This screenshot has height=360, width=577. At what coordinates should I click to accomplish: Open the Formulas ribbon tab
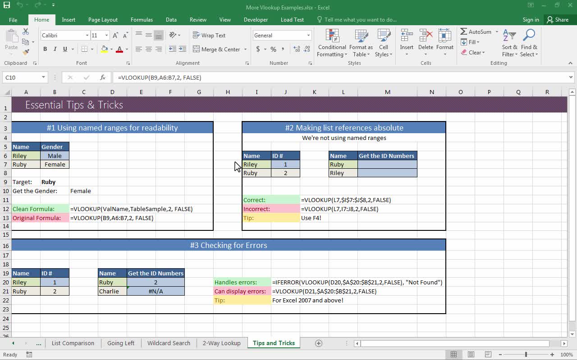click(x=142, y=20)
